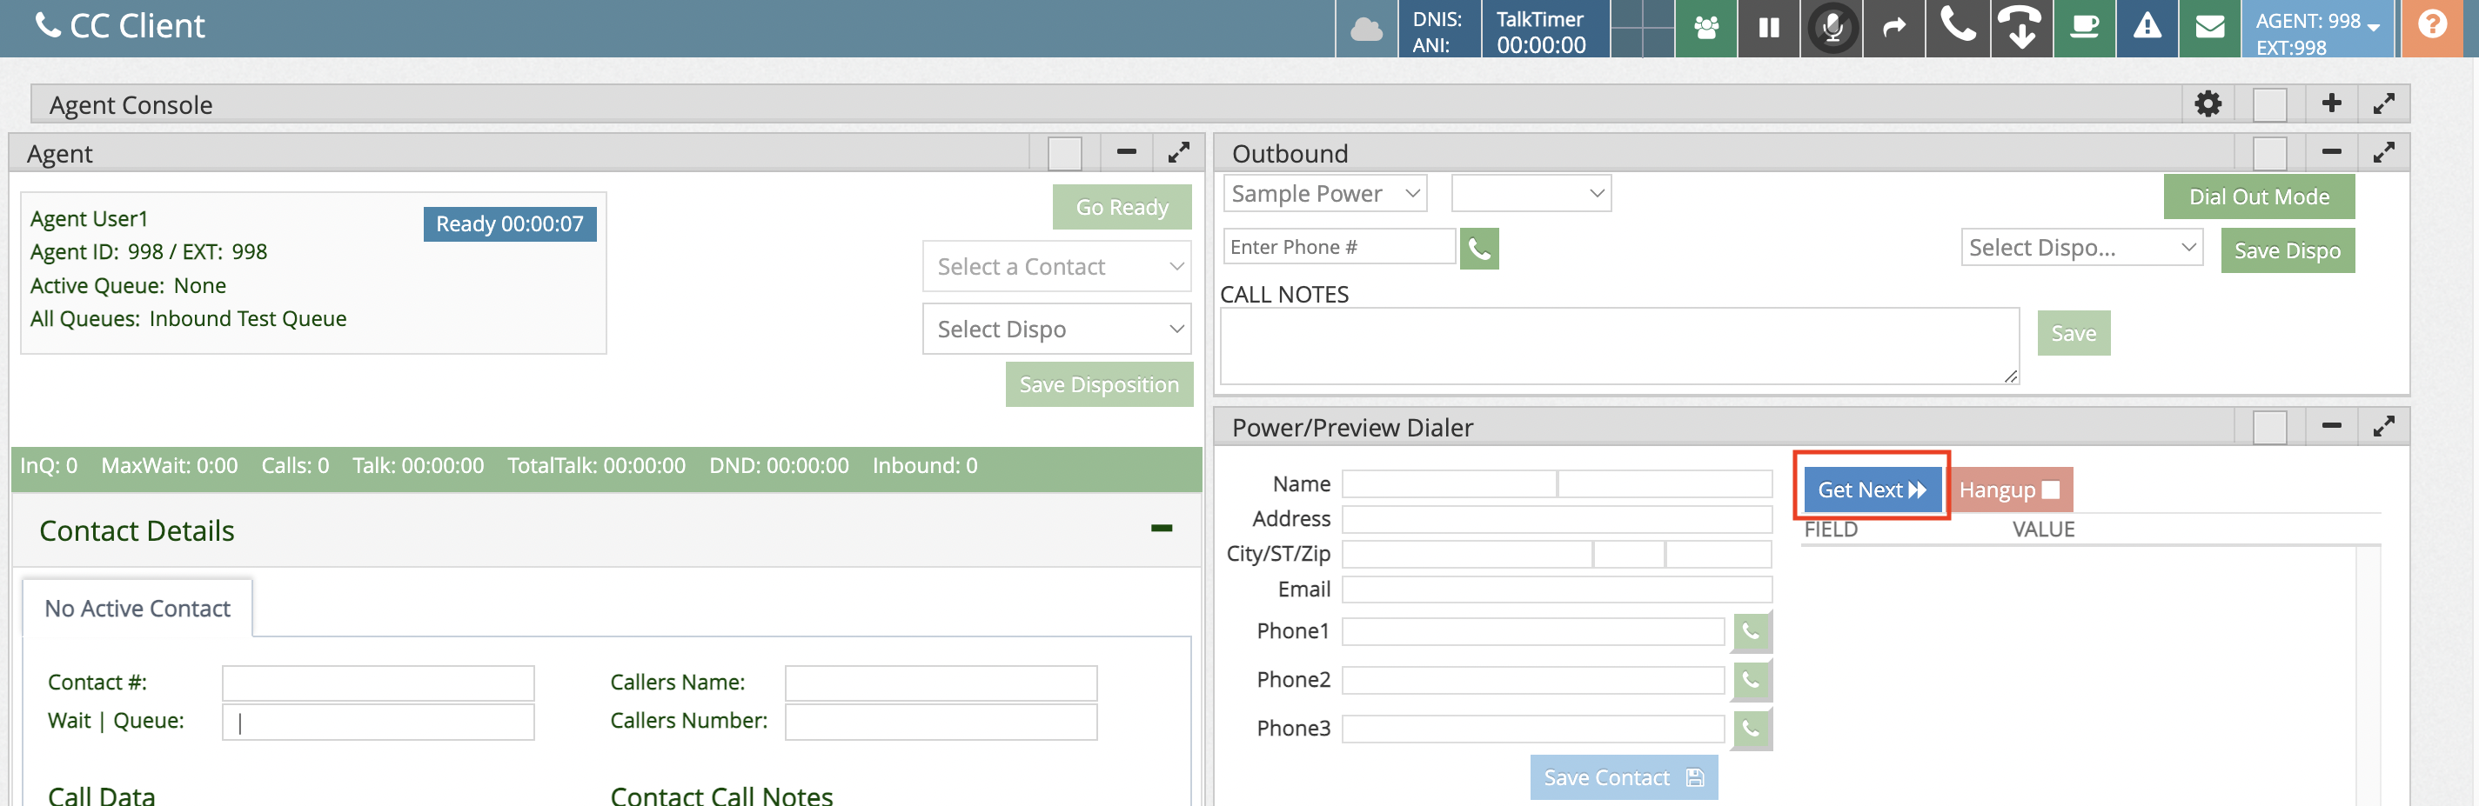Call Phone2 using its green phone icon
The width and height of the screenshot is (2479, 806).
[x=1752, y=680]
